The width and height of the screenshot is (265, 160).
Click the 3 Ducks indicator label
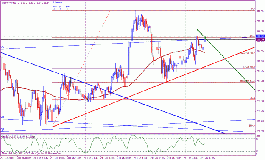pos(57,3)
